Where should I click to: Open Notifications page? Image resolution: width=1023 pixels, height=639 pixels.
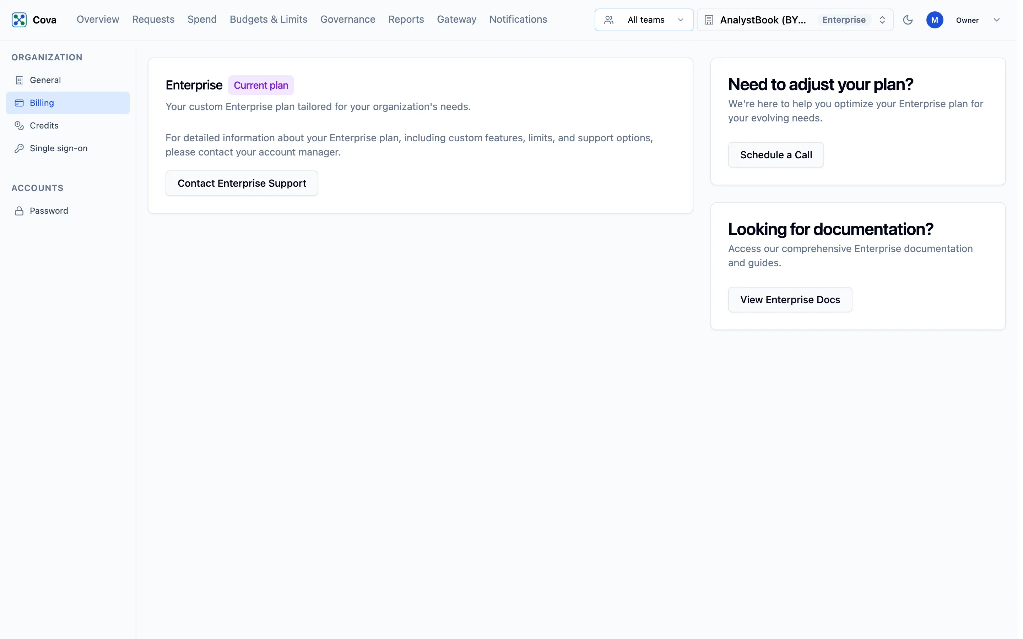(518, 20)
